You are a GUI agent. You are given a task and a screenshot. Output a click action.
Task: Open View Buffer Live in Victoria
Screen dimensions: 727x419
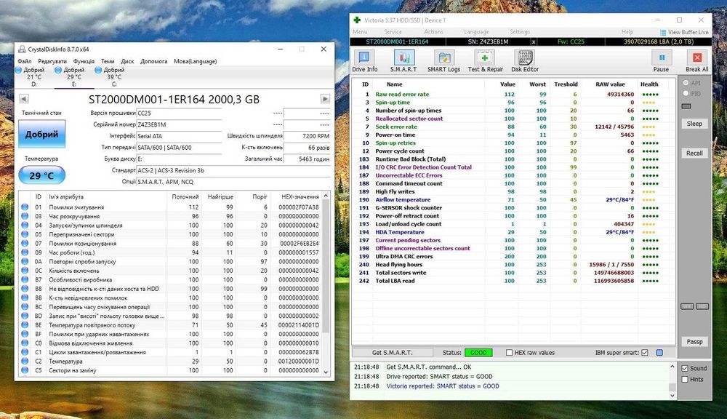(x=684, y=32)
